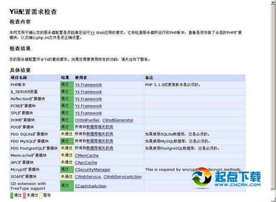276x202 pixels.
Task: Click the 如果使用SQLite数据库 note
Action: click(178, 134)
